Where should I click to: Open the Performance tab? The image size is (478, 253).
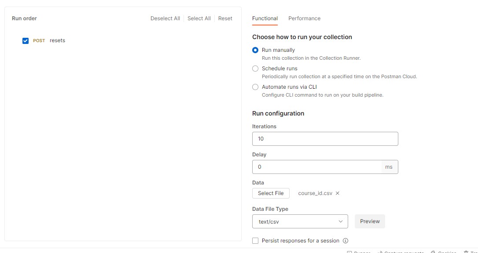coord(304,18)
